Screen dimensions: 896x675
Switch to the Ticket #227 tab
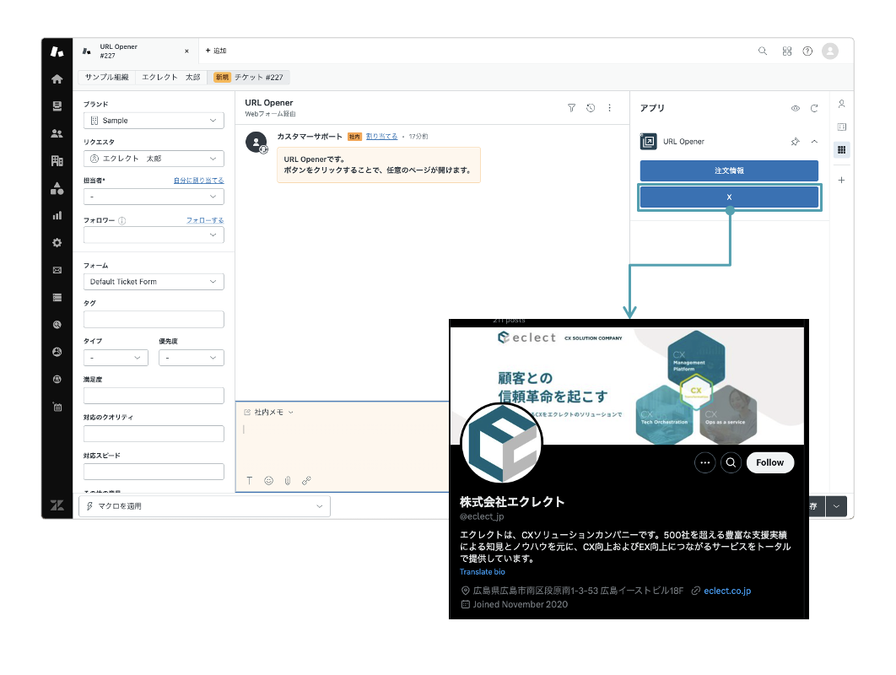pyautogui.click(x=251, y=77)
